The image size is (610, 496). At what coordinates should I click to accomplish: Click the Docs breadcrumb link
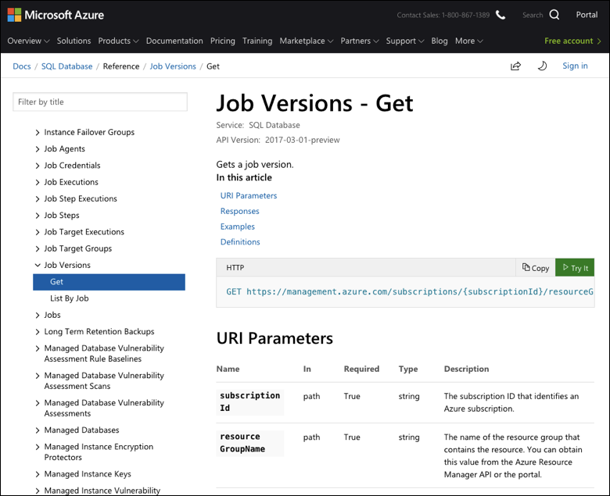pyautogui.click(x=22, y=66)
